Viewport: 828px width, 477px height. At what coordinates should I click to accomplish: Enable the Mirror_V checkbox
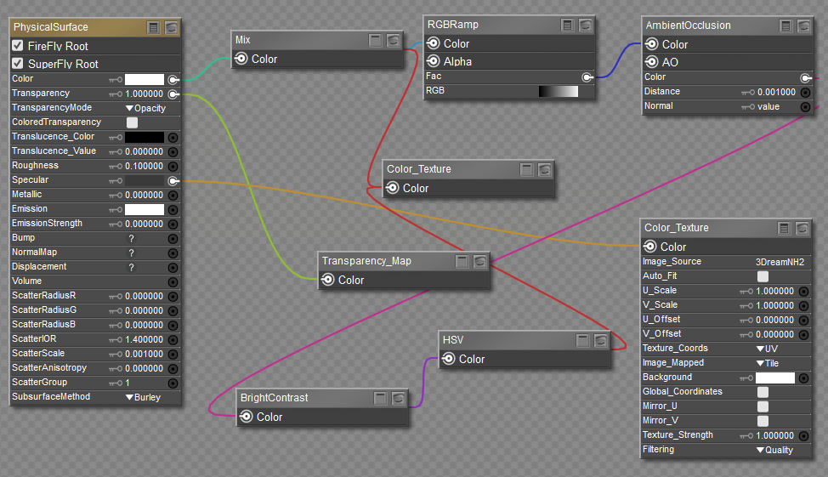[x=763, y=421]
